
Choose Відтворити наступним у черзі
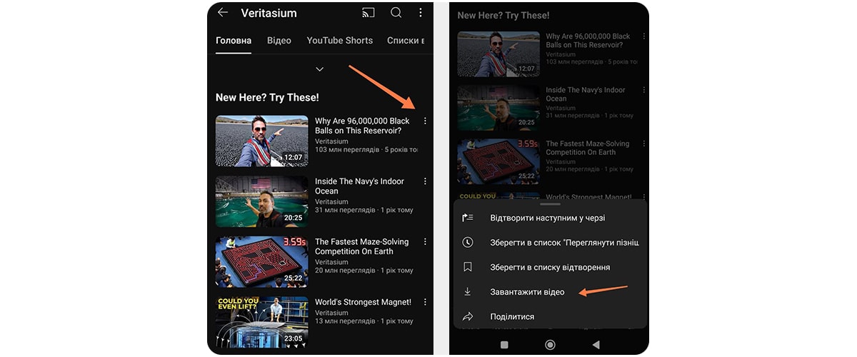click(x=550, y=218)
